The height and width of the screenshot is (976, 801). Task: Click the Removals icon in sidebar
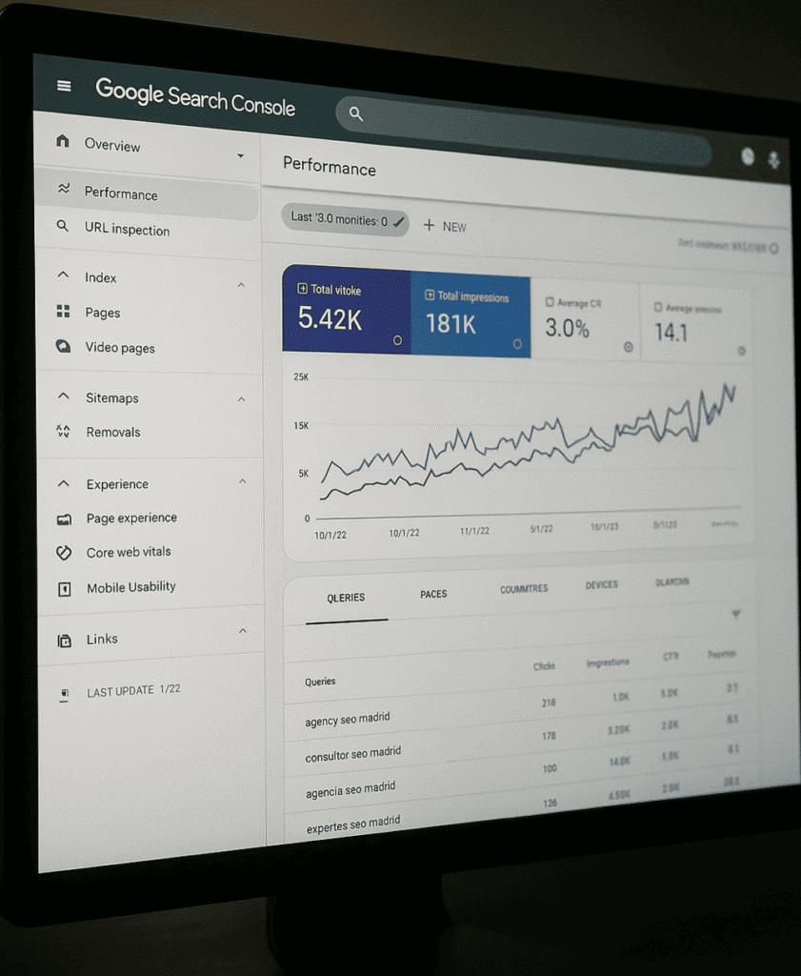click(64, 432)
